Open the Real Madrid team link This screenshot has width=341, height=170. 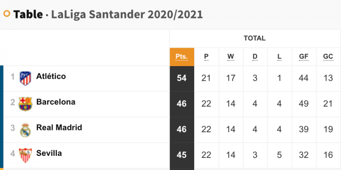tap(59, 127)
